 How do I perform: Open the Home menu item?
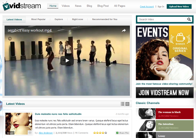53,6
